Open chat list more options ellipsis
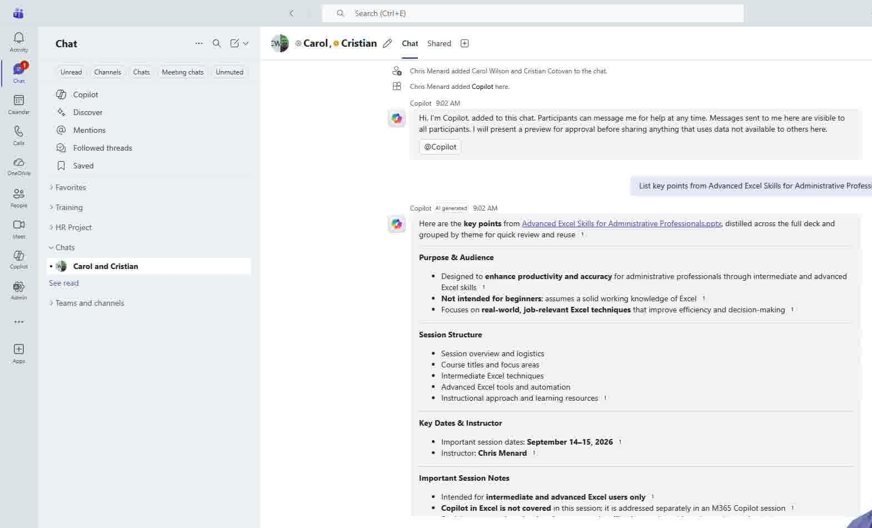872x528 pixels. [199, 43]
